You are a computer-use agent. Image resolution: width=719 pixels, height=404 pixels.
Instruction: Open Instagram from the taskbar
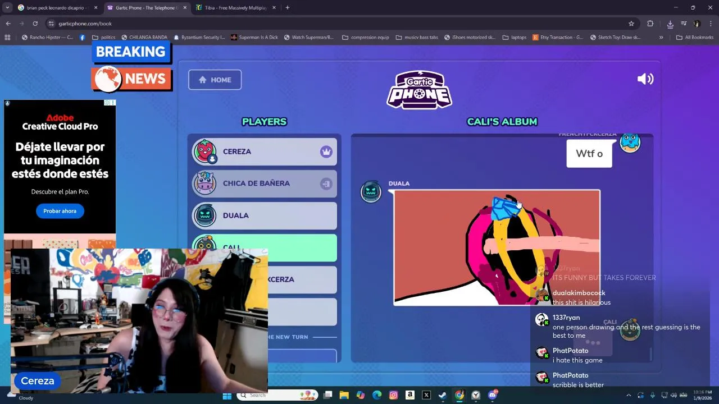[x=393, y=396]
